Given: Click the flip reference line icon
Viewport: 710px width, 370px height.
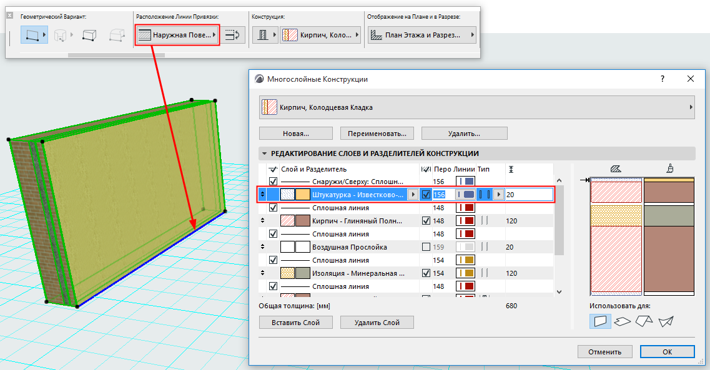Looking at the screenshot, I should point(234,36).
